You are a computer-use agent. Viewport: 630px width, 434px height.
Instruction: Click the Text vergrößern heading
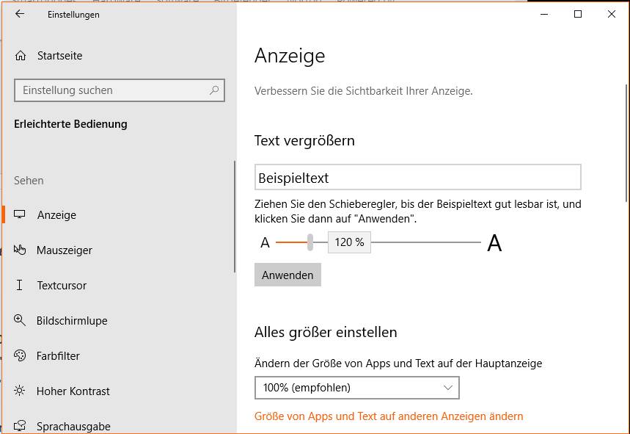pos(304,141)
